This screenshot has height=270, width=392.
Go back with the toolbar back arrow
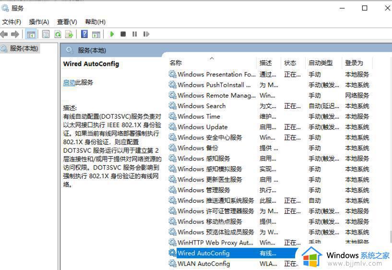click(x=4, y=34)
